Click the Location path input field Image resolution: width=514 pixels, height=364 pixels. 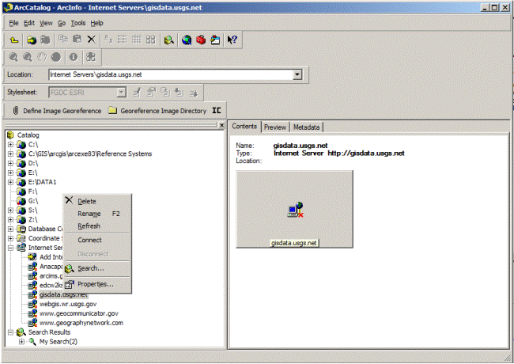[x=171, y=74]
